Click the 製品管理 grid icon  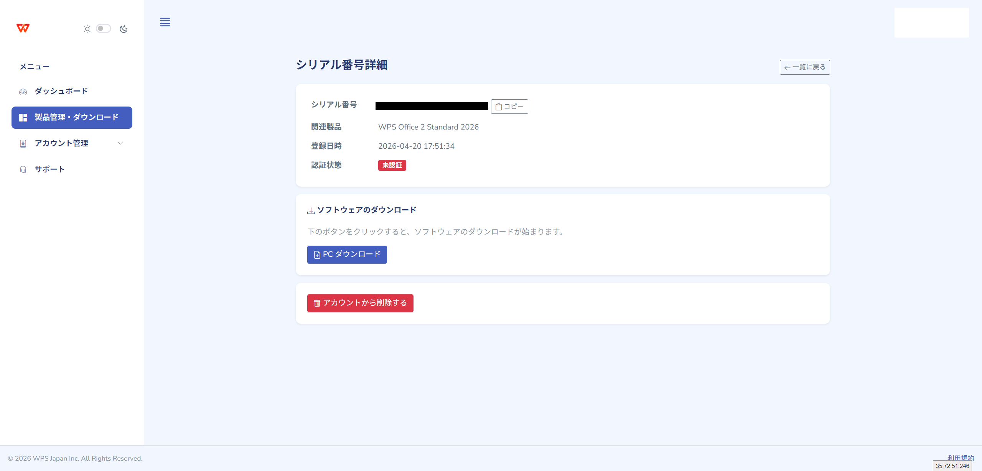[23, 118]
